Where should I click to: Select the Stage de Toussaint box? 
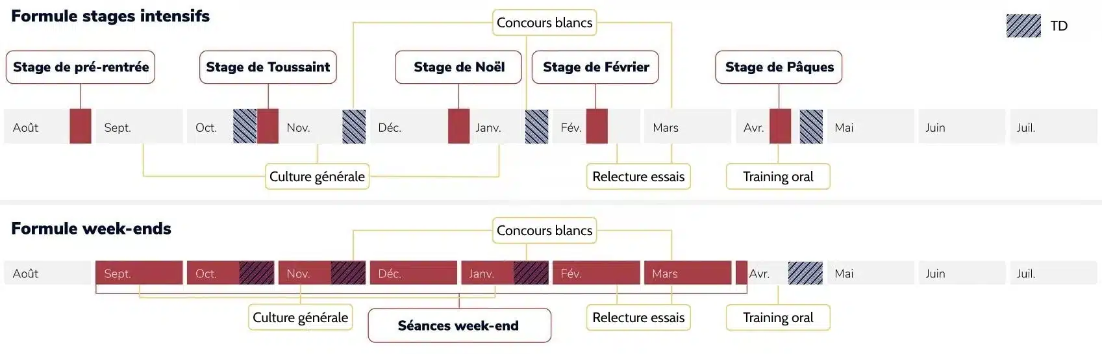[x=268, y=67]
